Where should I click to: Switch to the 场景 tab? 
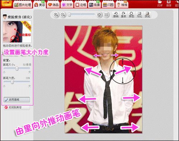[95, 5]
